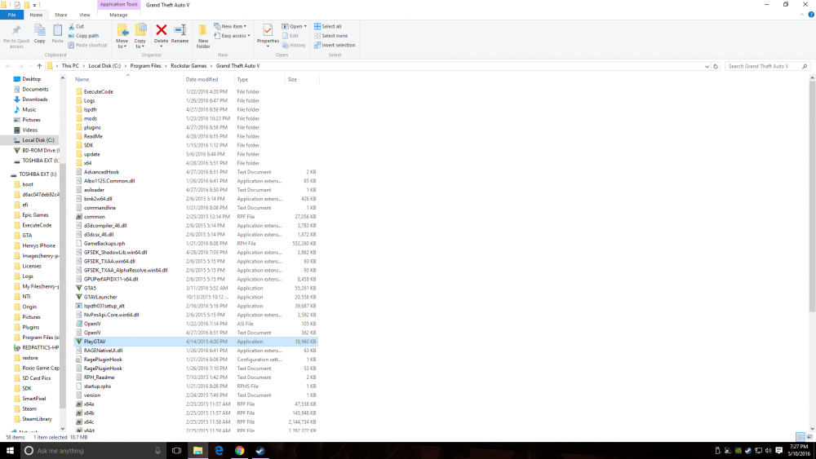Viewport: 816px width, 459px height.
Task: Select Music in the navigation pane
Action: pos(29,110)
